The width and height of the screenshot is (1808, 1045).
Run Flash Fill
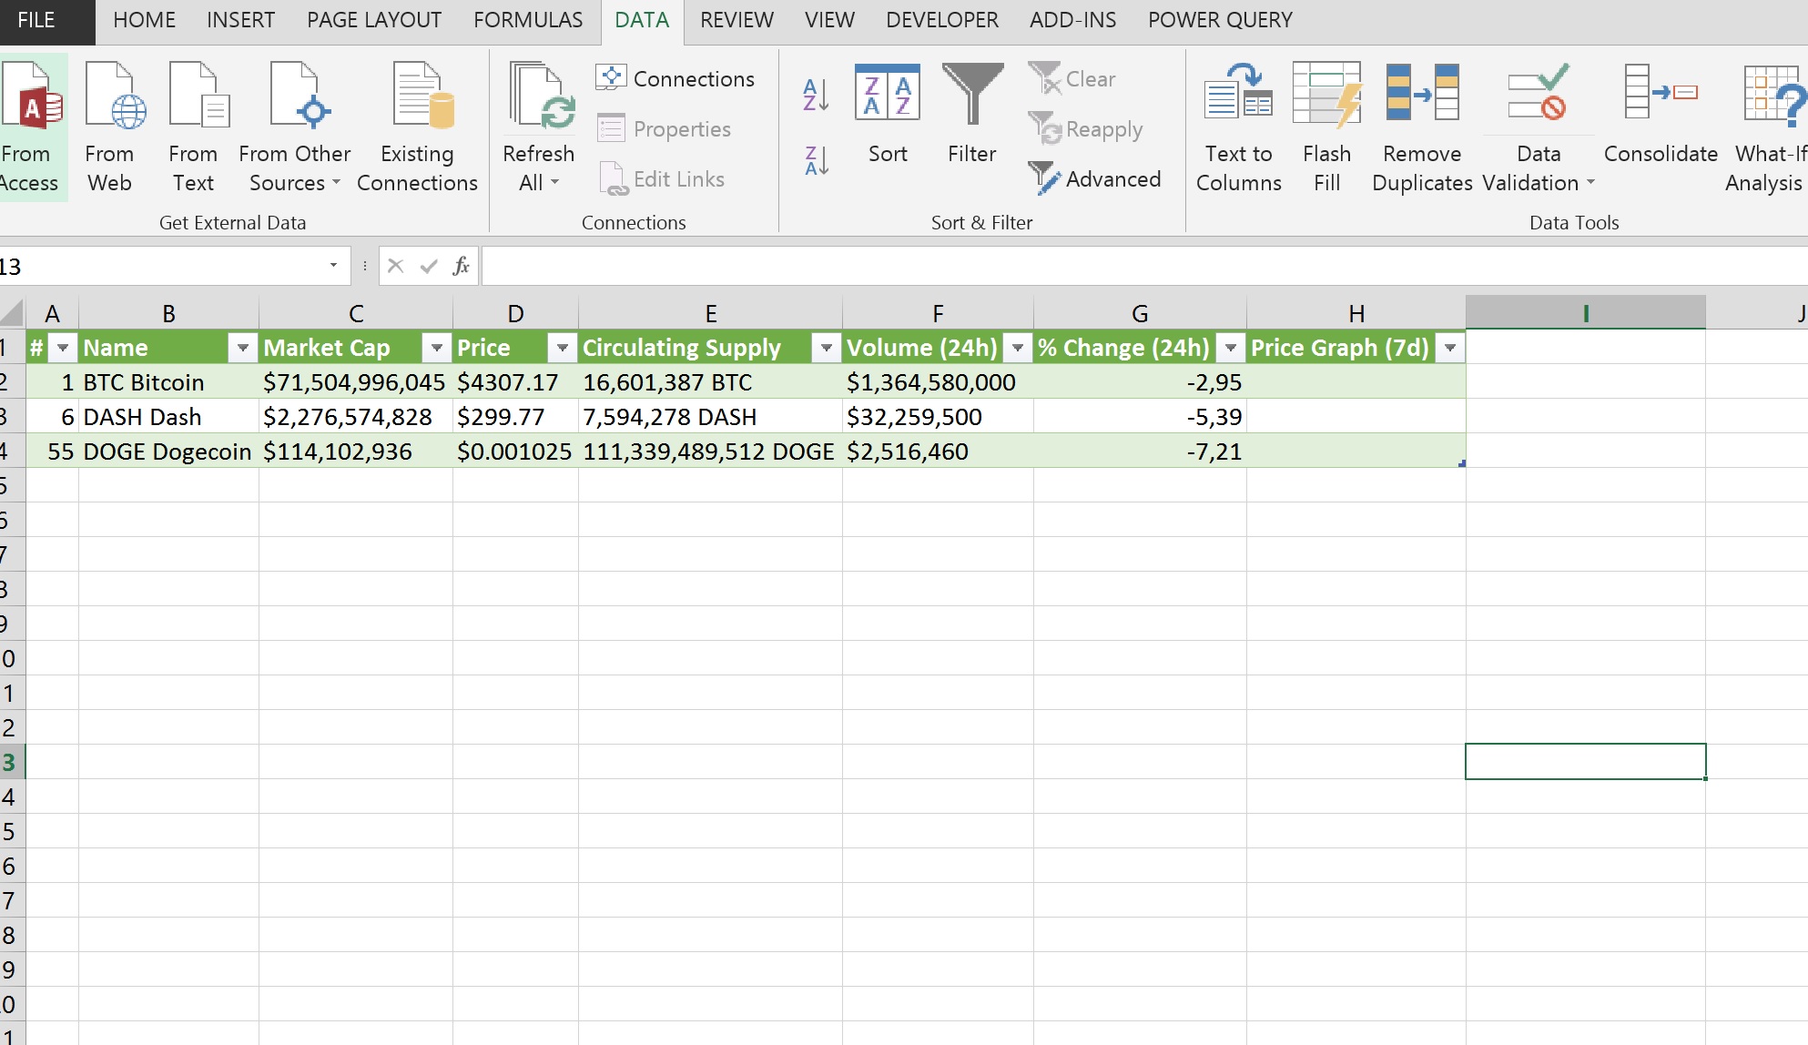(x=1326, y=127)
